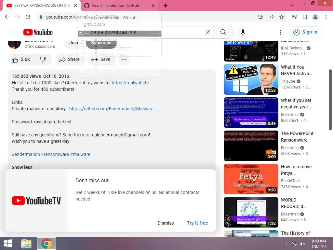Image resolution: width=333 pixels, height=250 pixels.
Task: Click the forward navigation arrow
Action: [18, 17]
